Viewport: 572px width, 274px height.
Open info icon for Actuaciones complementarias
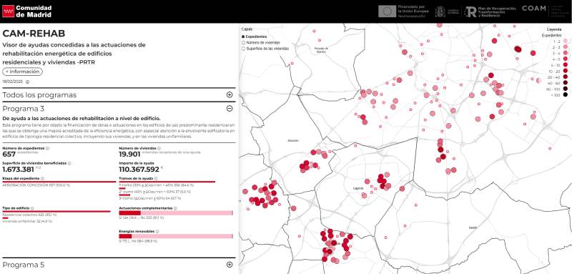point(175,208)
